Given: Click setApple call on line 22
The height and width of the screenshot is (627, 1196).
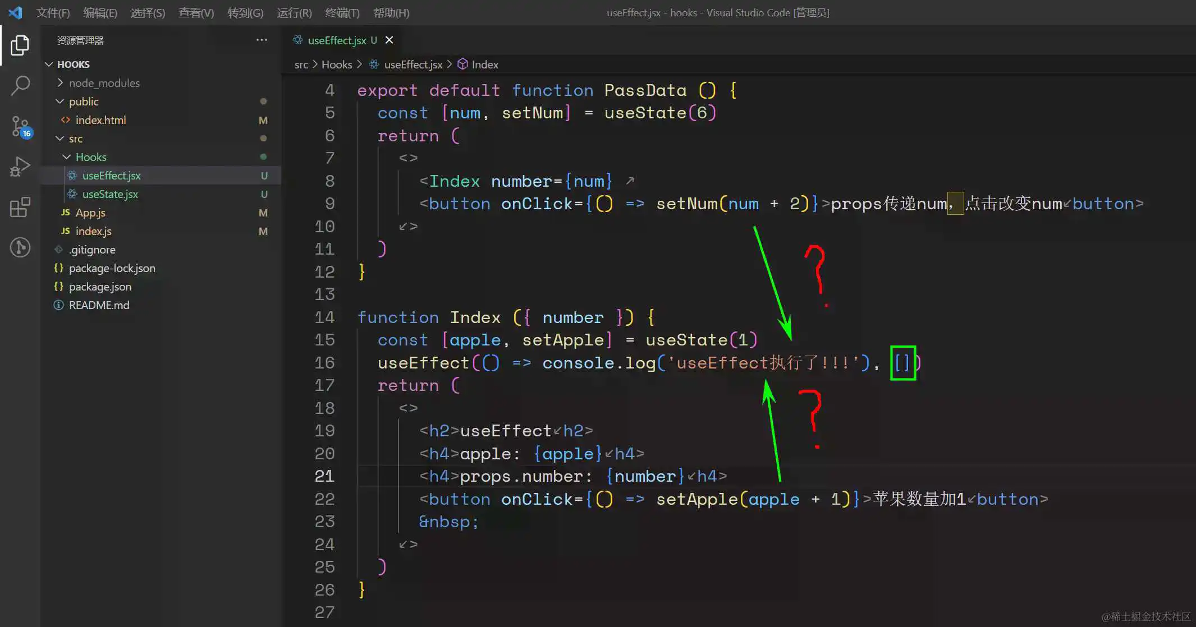Looking at the screenshot, I should click(697, 499).
